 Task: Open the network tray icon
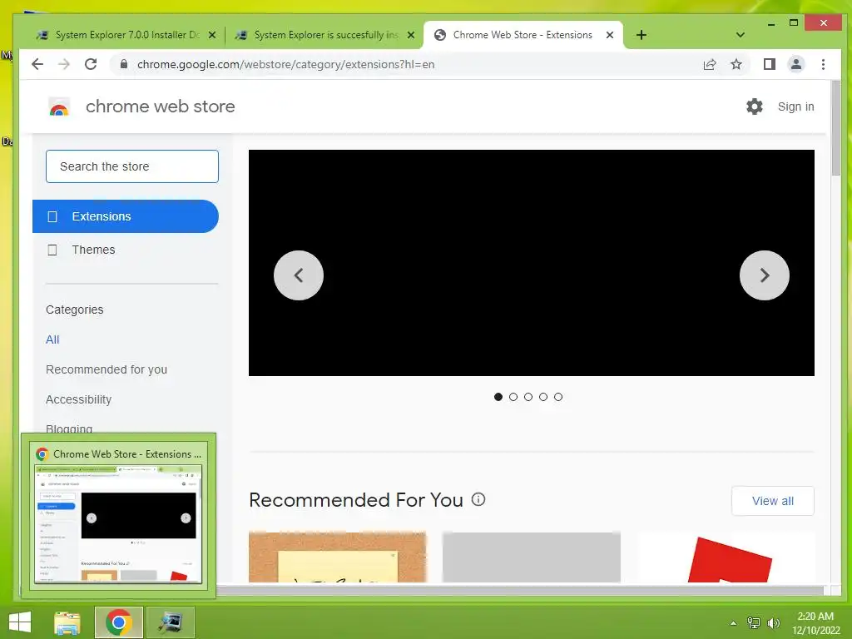(754, 623)
